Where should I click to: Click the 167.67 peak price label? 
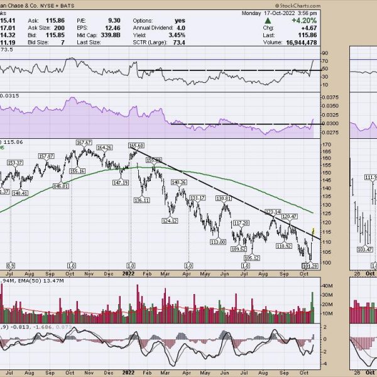pyautogui.click(x=84, y=143)
